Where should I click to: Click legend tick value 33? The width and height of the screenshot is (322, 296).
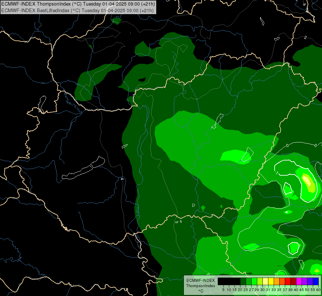click(x=274, y=290)
